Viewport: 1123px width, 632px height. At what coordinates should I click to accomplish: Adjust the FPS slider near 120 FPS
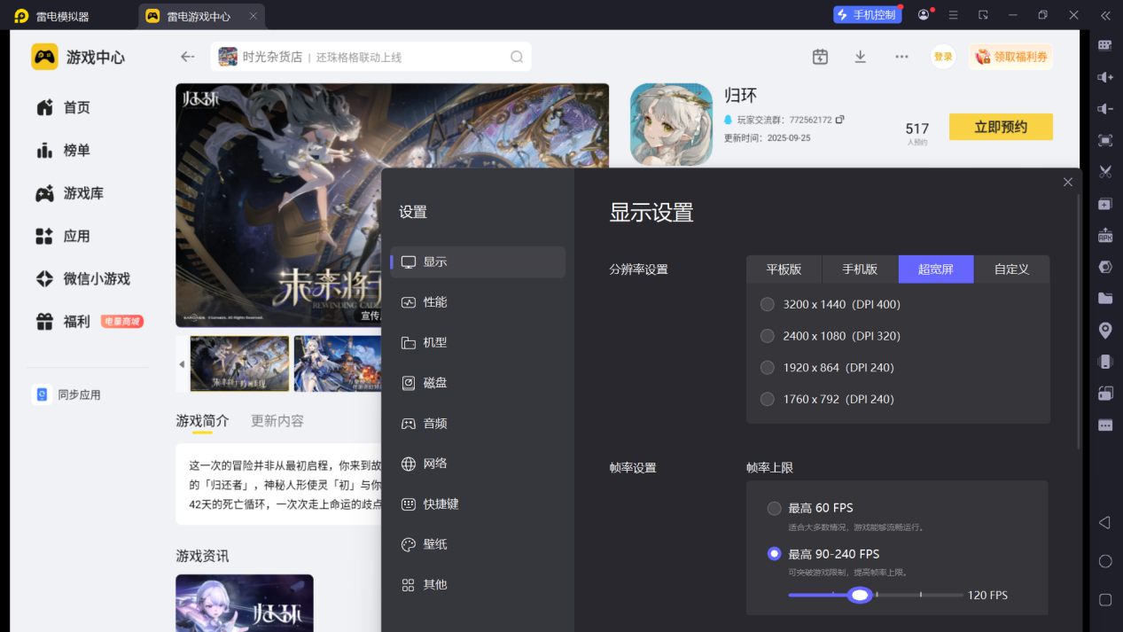tap(859, 595)
